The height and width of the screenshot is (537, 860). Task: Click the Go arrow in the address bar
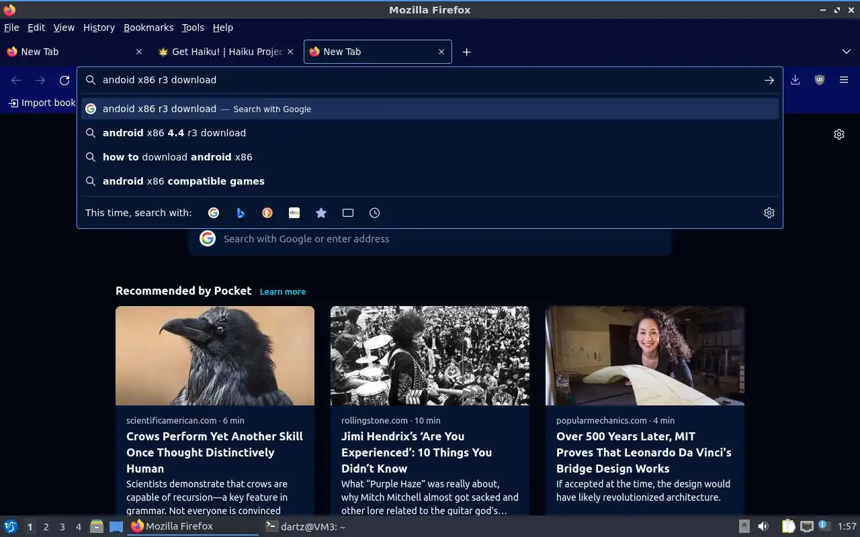pos(769,80)
